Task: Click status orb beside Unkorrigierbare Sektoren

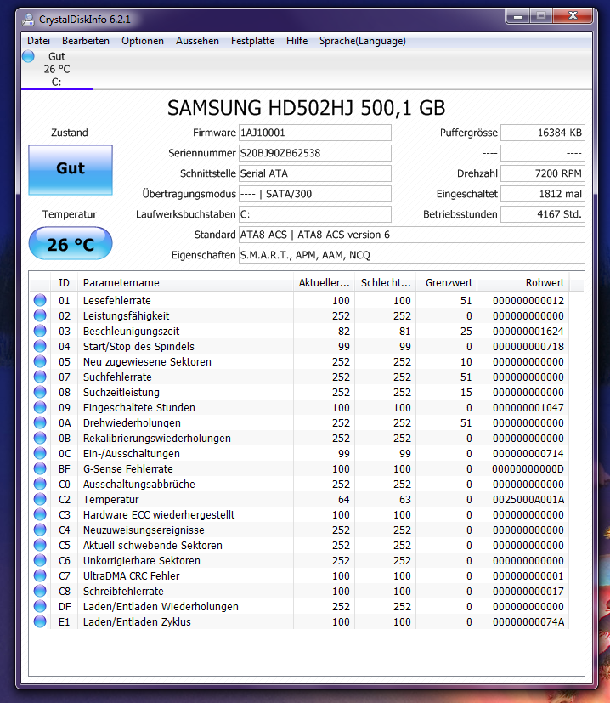Action: coord(40,560)
